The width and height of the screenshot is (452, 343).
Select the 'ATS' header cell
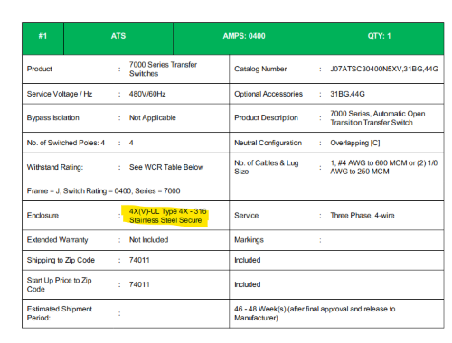pos(118,38)
